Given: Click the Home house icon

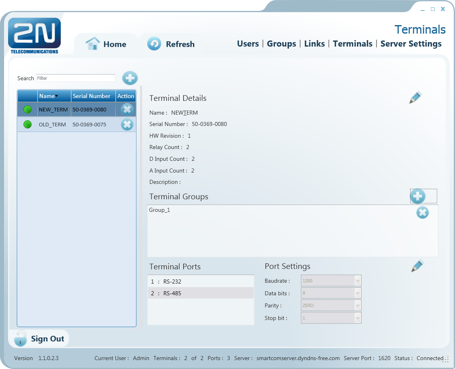Looking at the screenshot, I should tap(93, 44).
